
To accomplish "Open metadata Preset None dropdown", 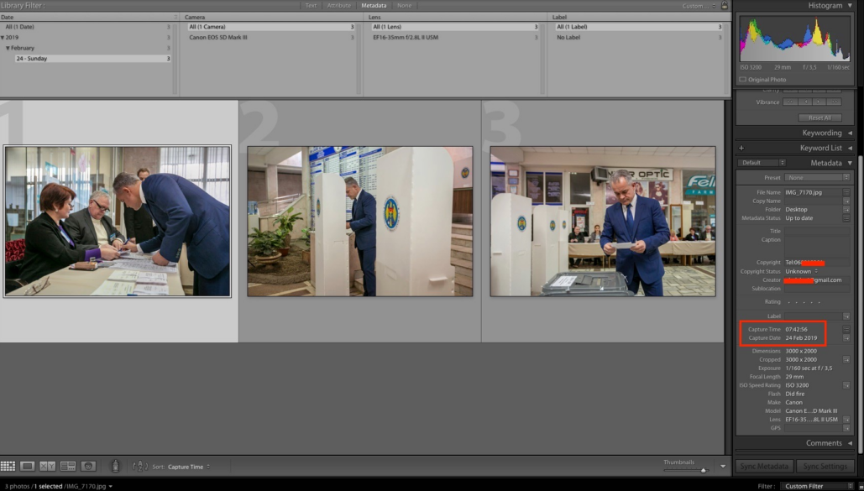I will pos(818,177).
